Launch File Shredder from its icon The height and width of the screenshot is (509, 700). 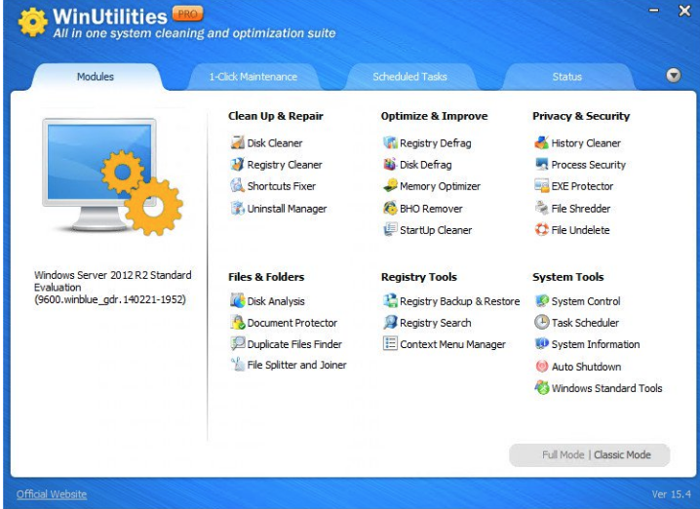point(541,208)
